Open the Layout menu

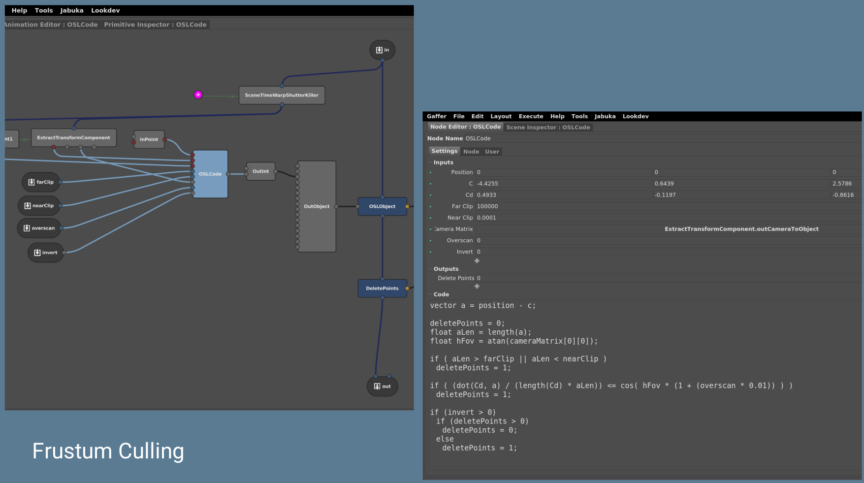[501, 116]
